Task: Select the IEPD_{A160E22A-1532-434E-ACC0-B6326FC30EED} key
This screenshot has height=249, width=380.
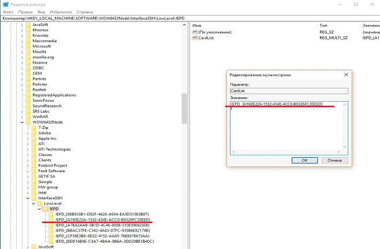Action: pyautogui.click(x=102, y=220)
